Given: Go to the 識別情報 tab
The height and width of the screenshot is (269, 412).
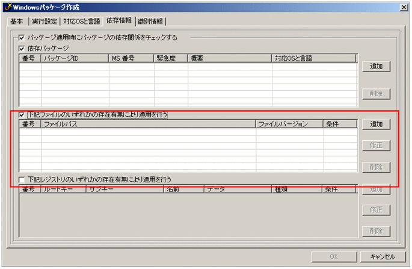Looking at the screenshot, I should click(x=150, y=22).
